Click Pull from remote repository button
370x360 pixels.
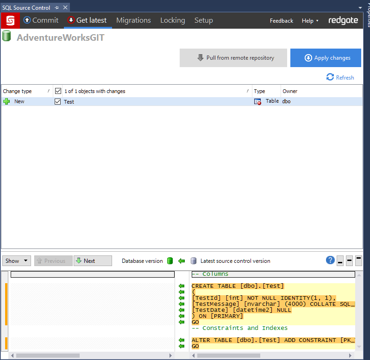(x=233, y=58)
